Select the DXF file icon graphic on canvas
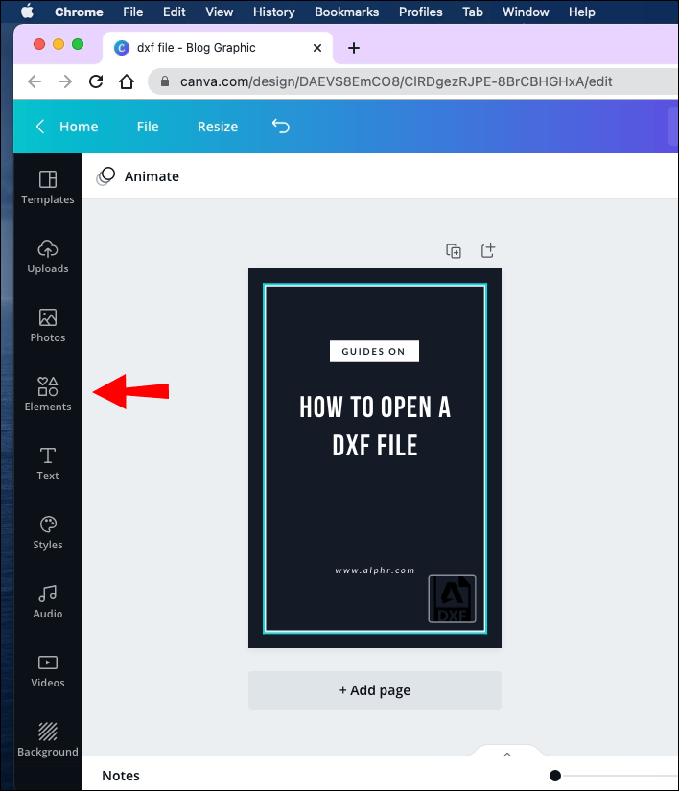Viewport: 679px width, 791px height. [x=452, y=599]
